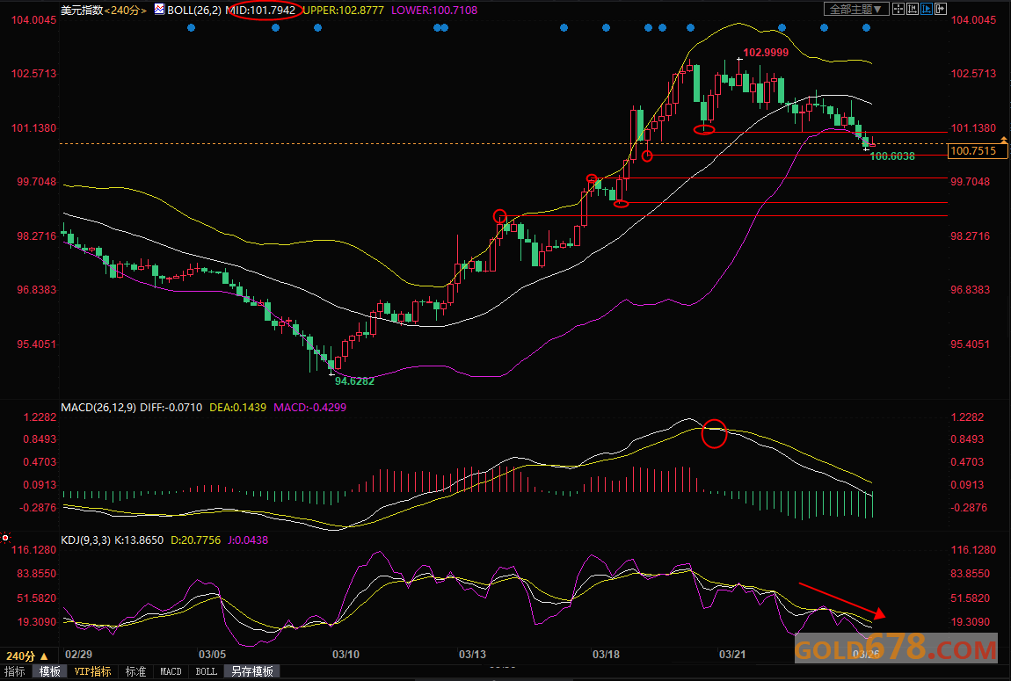
Task: Click the 03/21 date on the time axis
Action: point(732,654)
